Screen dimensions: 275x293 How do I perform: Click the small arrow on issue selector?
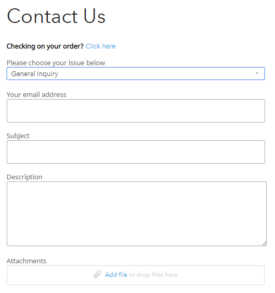(257, 74)
